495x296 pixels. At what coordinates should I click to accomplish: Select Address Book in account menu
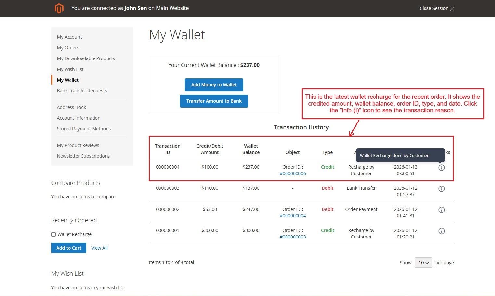pos(71,107)
